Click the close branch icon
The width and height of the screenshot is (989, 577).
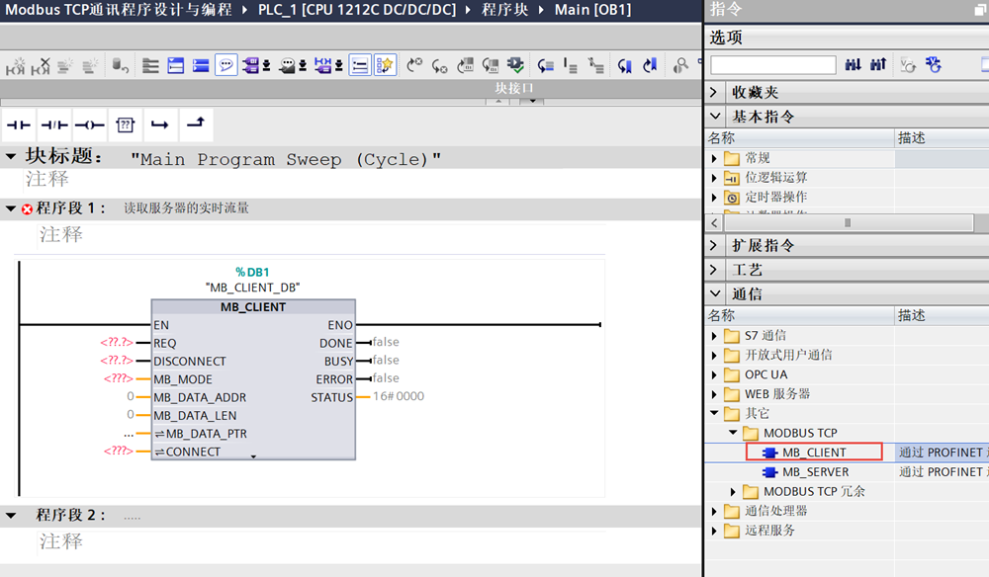coord(195,124)
